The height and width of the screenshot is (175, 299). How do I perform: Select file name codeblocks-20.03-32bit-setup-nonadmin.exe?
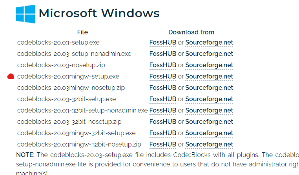tap(82, 111)
